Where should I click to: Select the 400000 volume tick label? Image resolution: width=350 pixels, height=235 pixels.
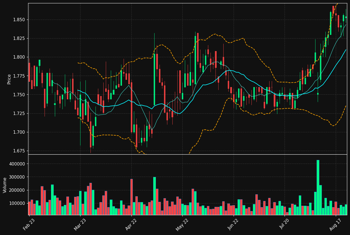coord(17,164)
